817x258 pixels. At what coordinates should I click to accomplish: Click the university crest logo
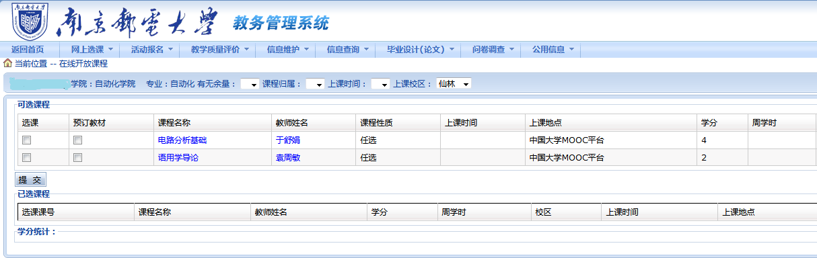pyautogui.click(x=30, y=21)
